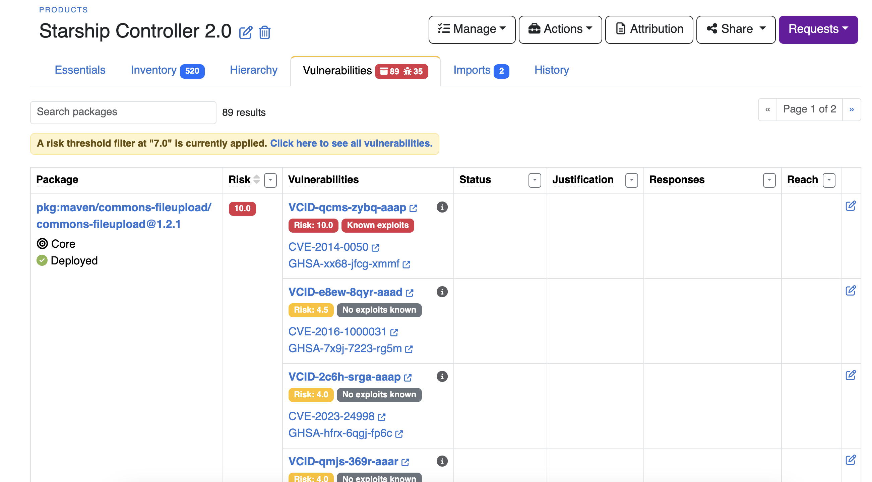Click the Core purpose target icon
Image resolution: width=872 pixels, height=482 pixels.
[42, 243]
